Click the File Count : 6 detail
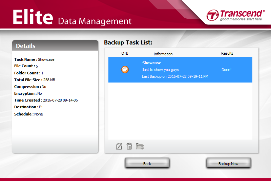 click(x=26, y=66)
